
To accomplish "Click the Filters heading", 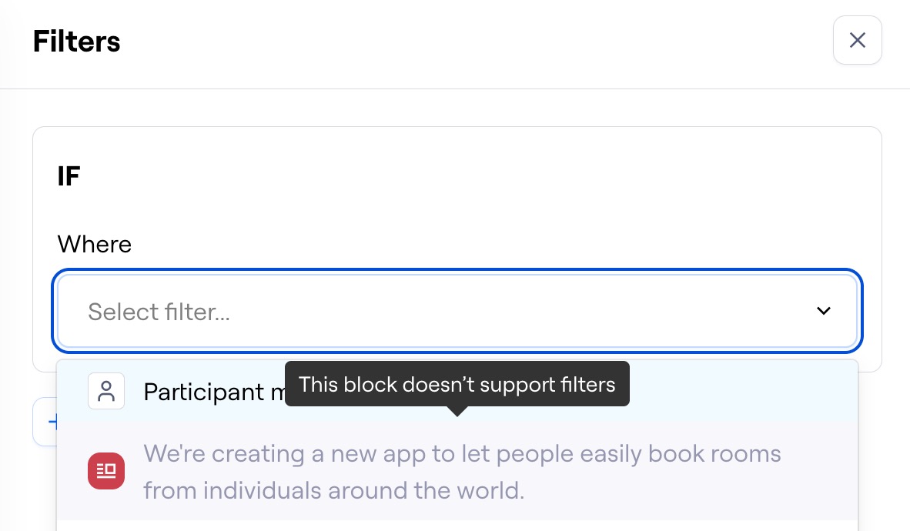I will [77, 42].
